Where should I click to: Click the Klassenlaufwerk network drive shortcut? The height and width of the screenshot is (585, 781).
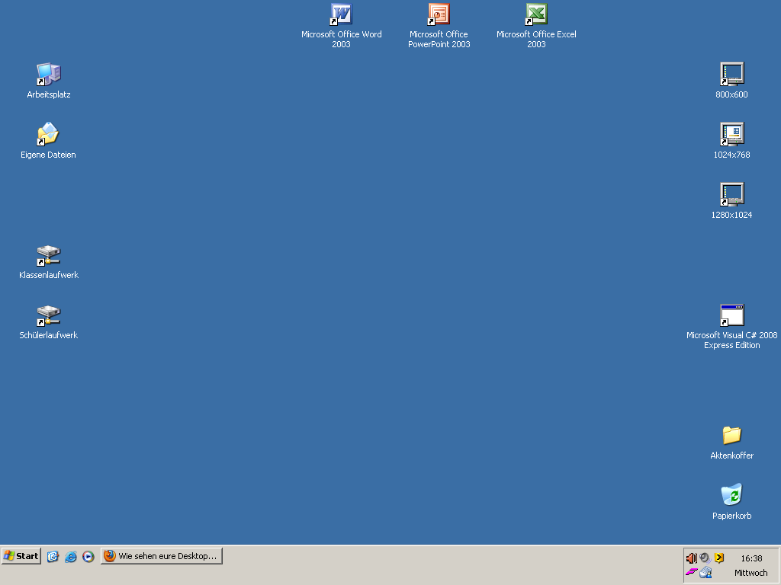tap(48, 255)
